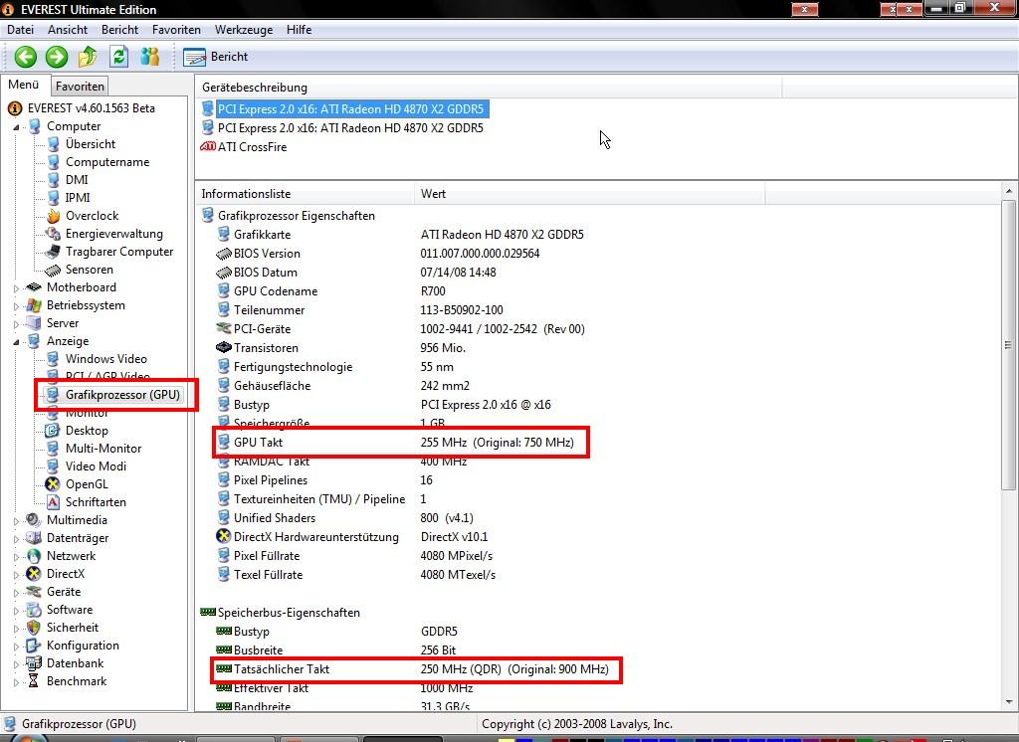The height and width of the screenshot is (742, 1019).
Task: Expand the Motherboard tree node
Action: [x=16, y=287]
